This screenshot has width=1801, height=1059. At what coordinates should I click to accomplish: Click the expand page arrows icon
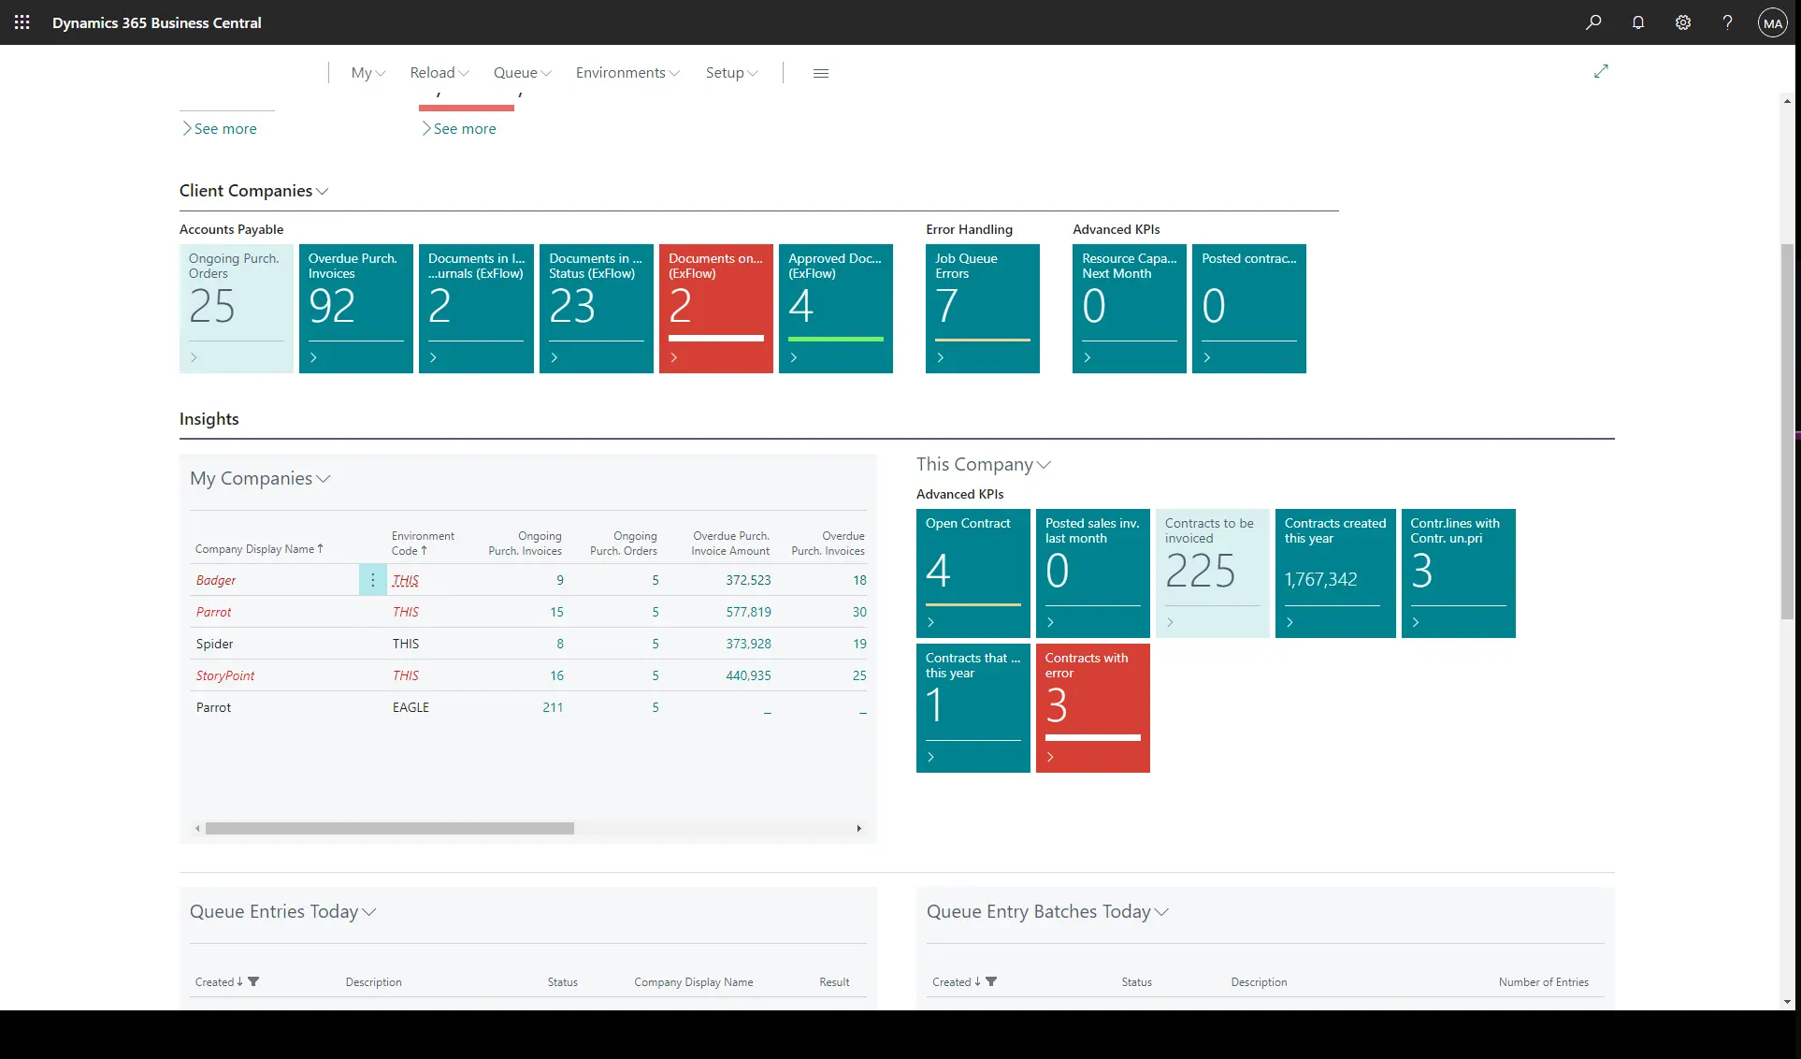coord(1601,71)
